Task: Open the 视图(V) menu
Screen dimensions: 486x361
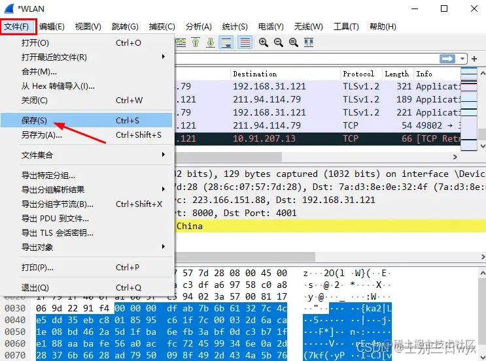Action: coord(88,27)
